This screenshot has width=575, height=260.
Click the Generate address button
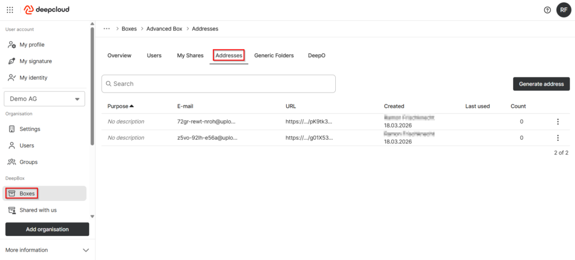(541, 84)
